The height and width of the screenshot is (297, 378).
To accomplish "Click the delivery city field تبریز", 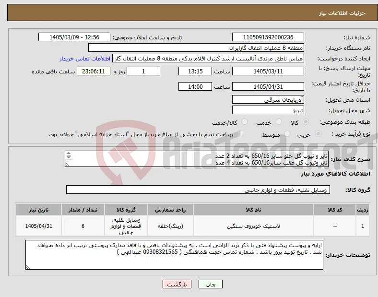I will pos(268,110).
